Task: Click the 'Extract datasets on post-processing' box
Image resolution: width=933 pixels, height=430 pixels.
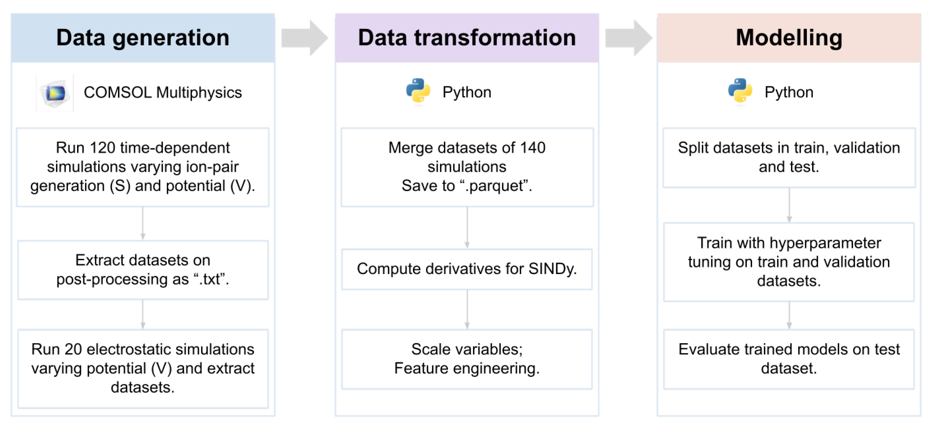Action: click(143, 270)
